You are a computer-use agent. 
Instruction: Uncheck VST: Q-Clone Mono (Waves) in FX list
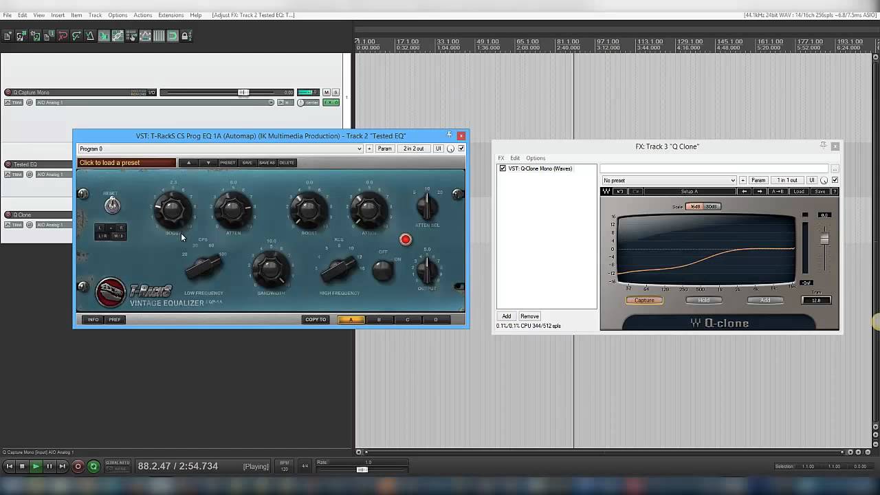pos(503,168)
